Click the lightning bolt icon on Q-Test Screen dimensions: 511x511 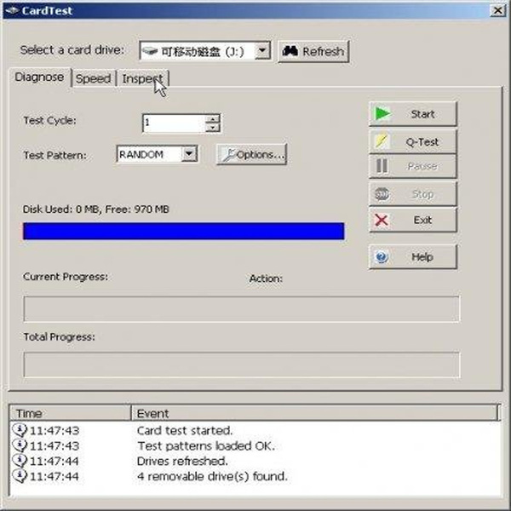382,141
